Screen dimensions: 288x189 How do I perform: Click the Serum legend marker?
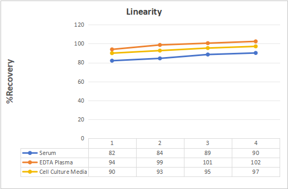click(x=30, y=153)
